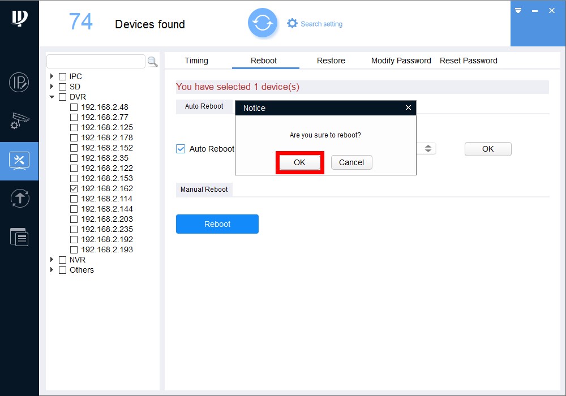Viewport: 566px width, 396px height.
Task: Switch to the Timing tab
Action: pos(196,61)
